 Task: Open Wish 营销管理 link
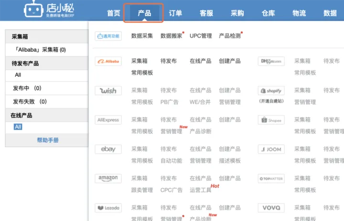230,102
